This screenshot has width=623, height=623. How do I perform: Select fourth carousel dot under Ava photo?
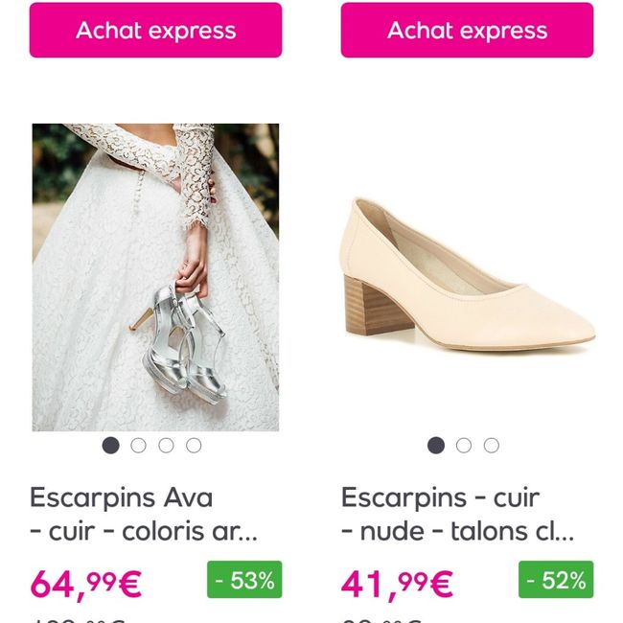(194, 445)
